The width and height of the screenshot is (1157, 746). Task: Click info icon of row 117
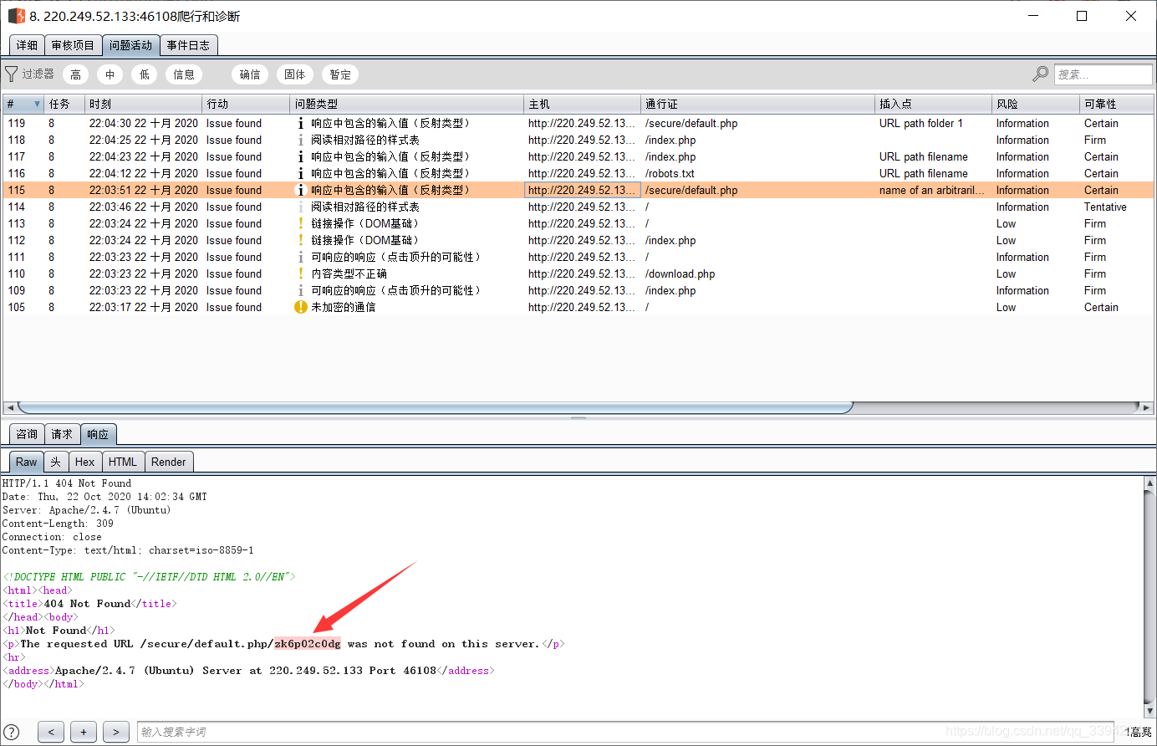click(x=301, y=156)
